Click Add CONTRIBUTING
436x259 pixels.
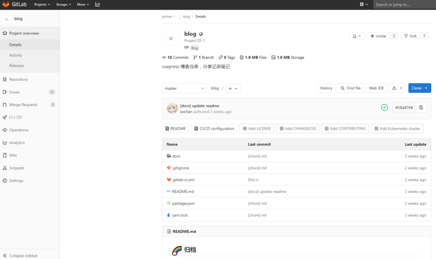(x=345, y=129)
